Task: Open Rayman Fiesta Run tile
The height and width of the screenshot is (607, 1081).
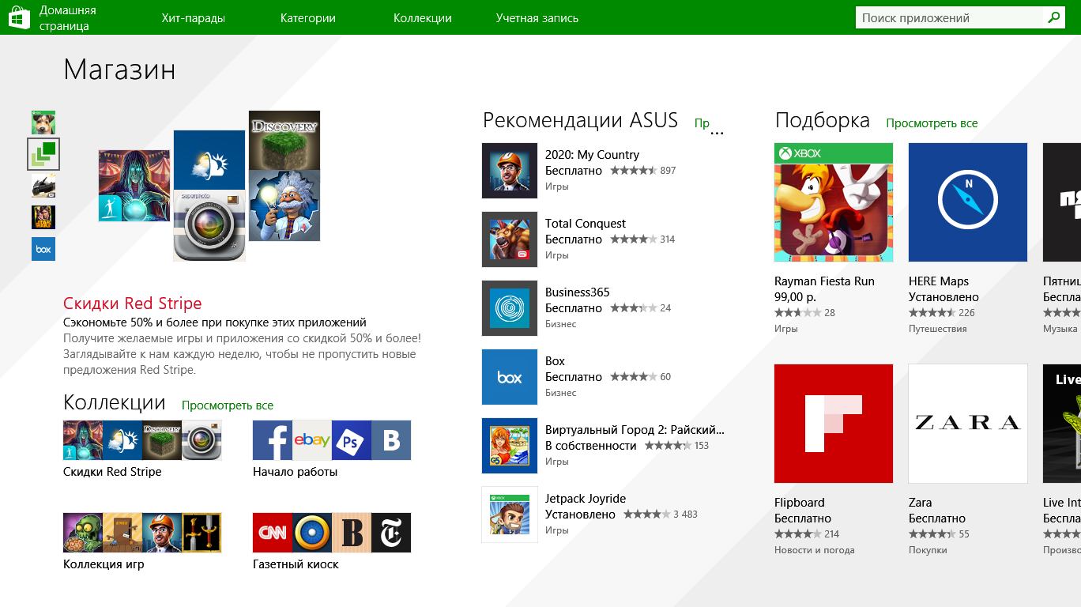Action: click(834, 202)
